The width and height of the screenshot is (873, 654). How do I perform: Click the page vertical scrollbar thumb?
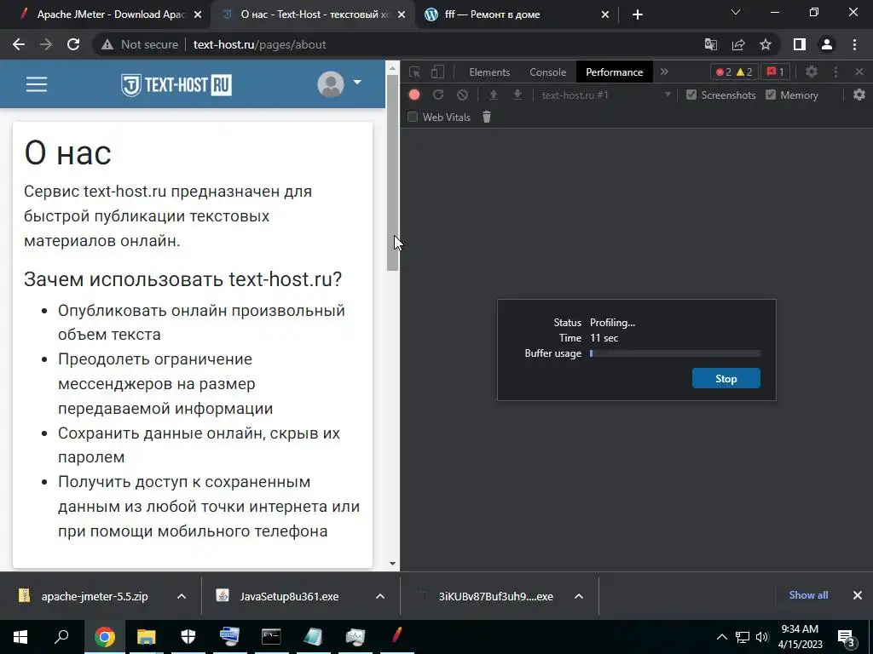pyautogui.click(x=392, y=173)
